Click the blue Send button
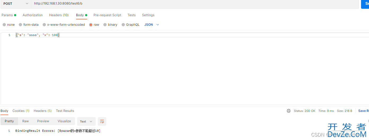 tap(365, 4)
